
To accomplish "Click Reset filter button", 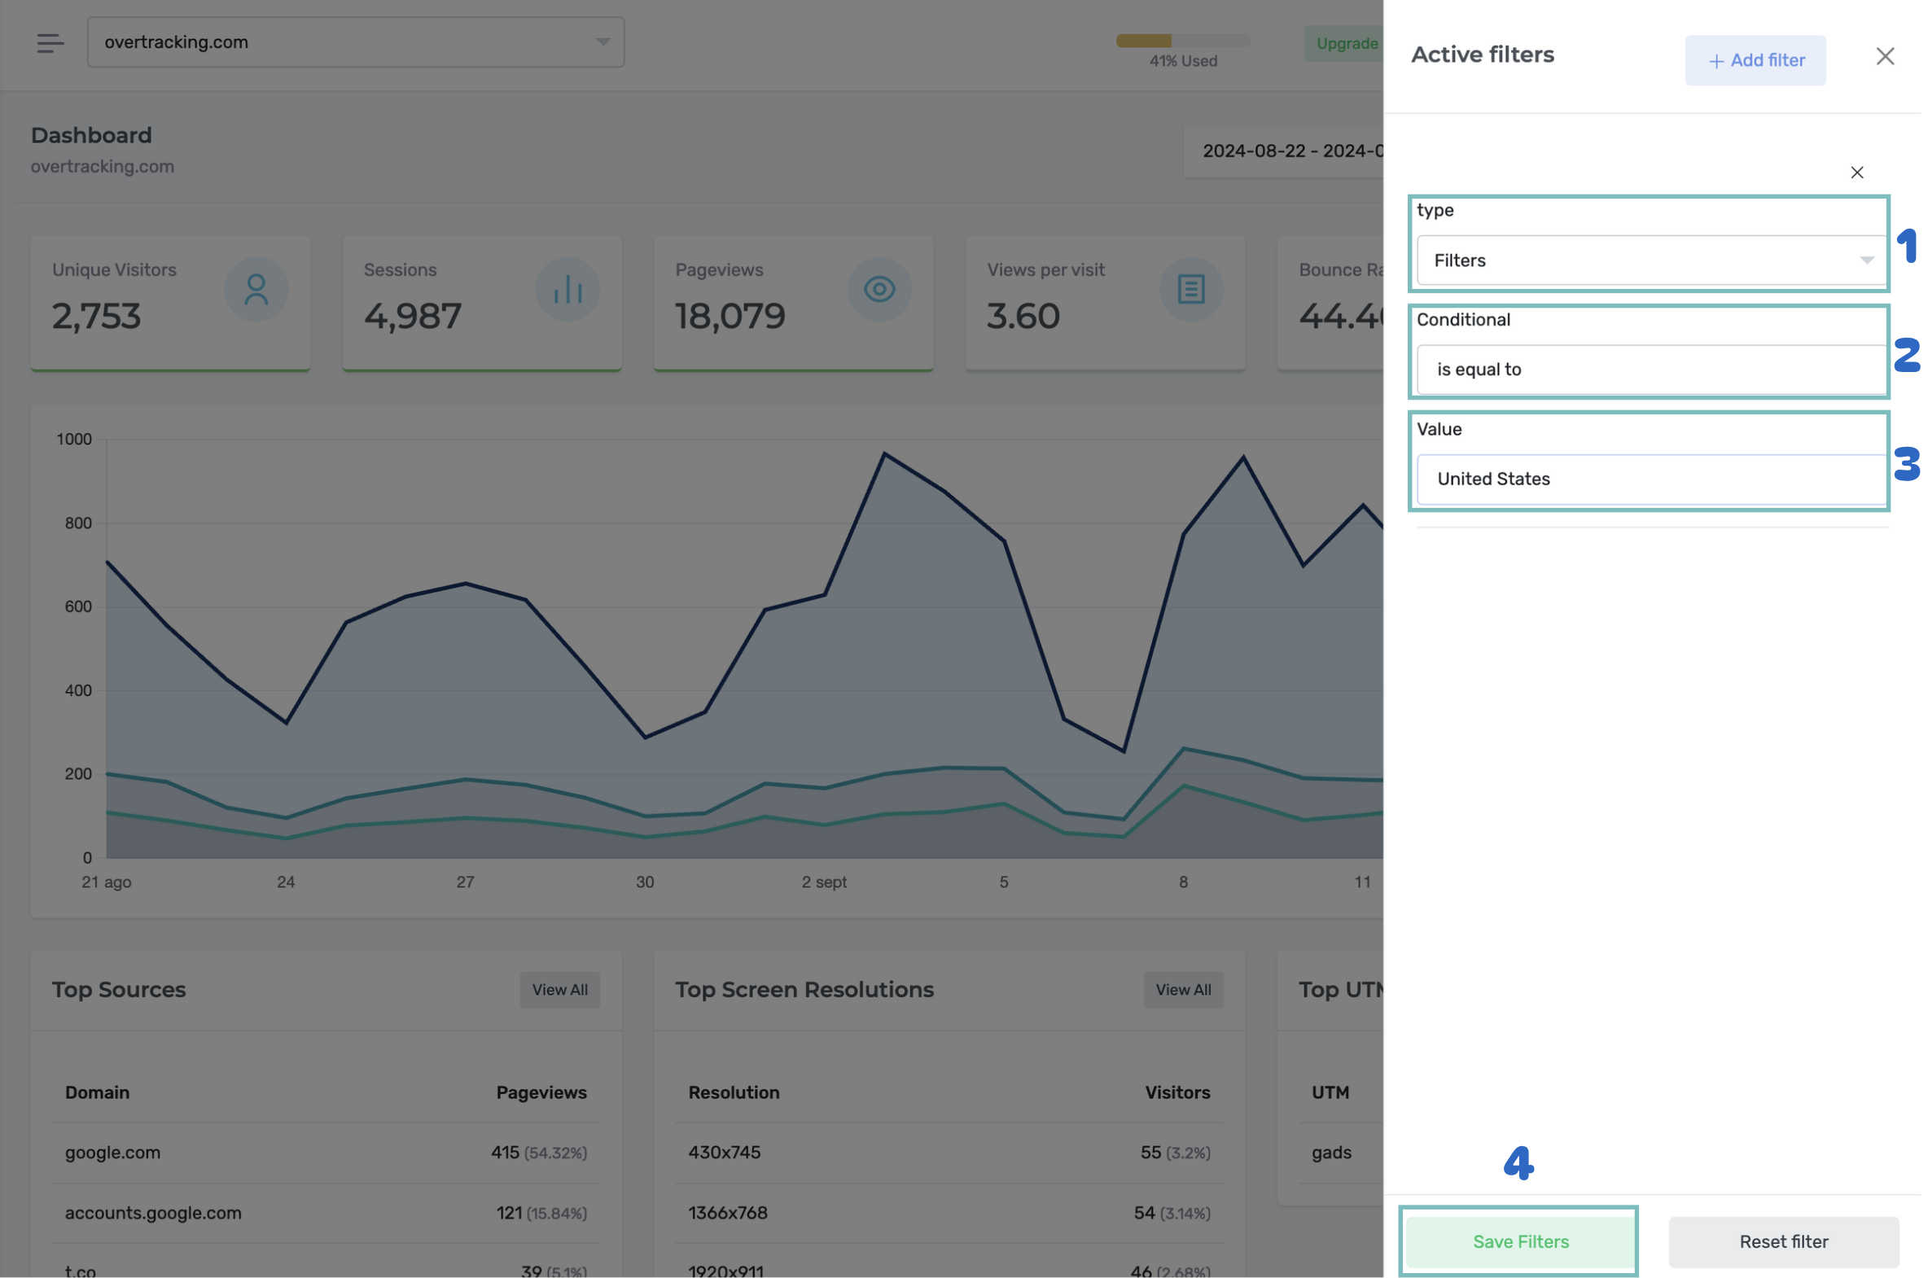I will 1783,1241.
